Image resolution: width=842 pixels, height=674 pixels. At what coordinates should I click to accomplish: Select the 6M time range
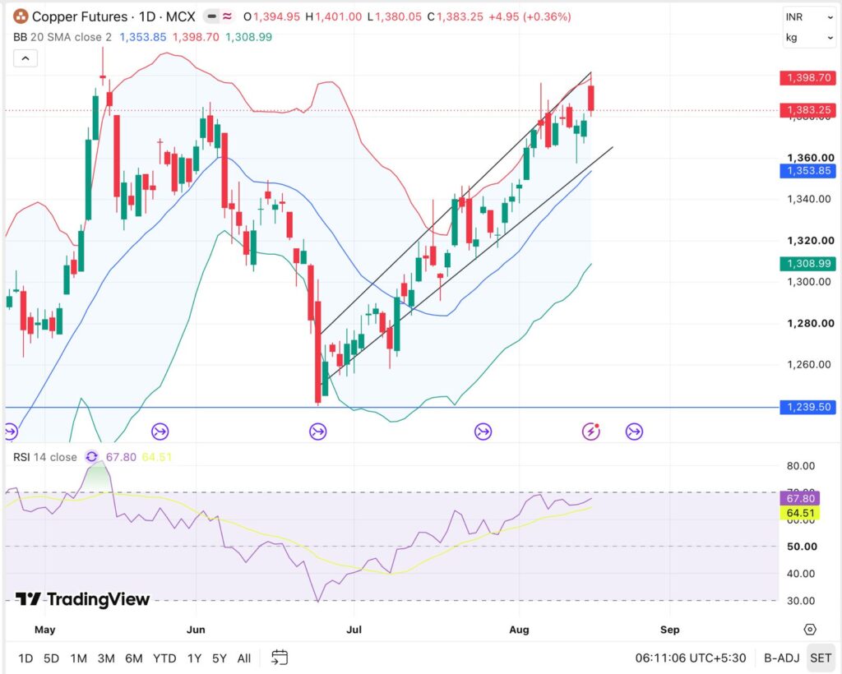(134, 658)
